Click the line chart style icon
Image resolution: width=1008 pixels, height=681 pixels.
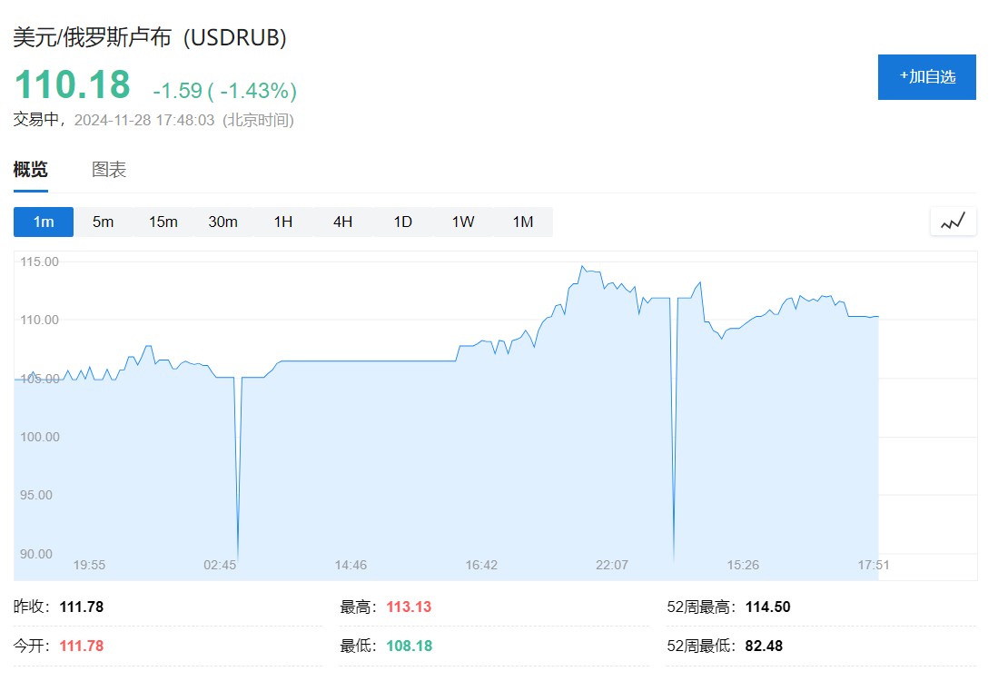click(953, 221)
